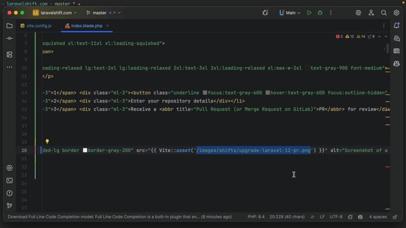Click the hover:text-gray-600 color swatch
The height and width of the screenshot is (228, 406).
(x=268, y=92)
